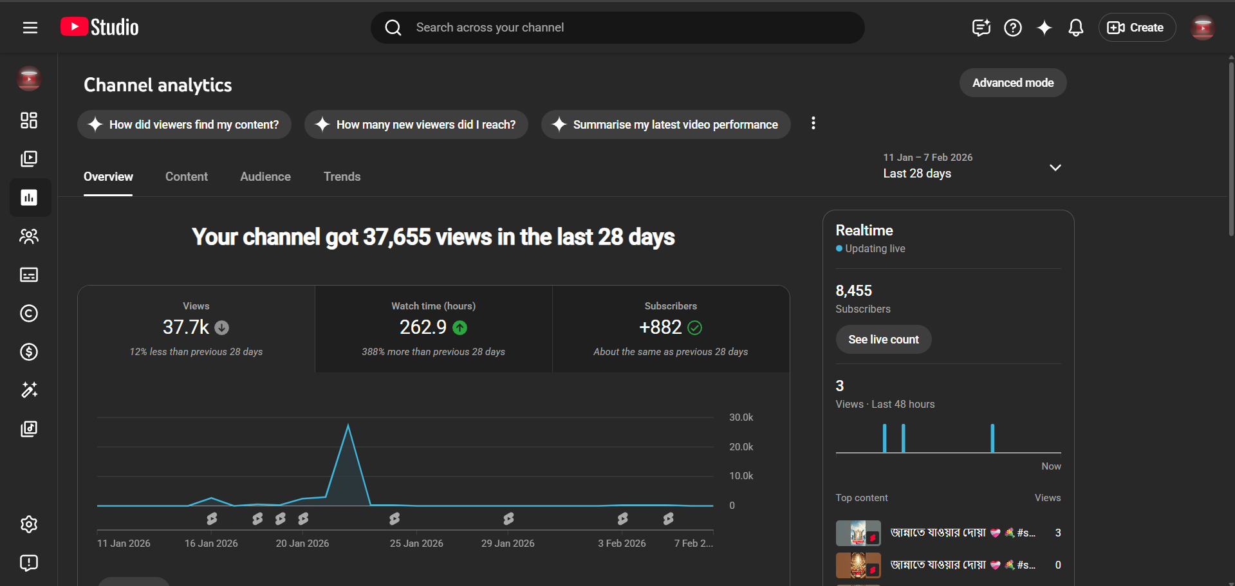The width and height of the screenshot is (1235, 586).
Task: Open the Create menu button
Action: 1137,28
